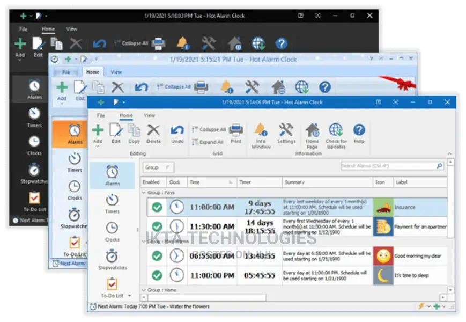Click the moon icon for sleep alarm
The image size is (466, 322).
(383, 275)
